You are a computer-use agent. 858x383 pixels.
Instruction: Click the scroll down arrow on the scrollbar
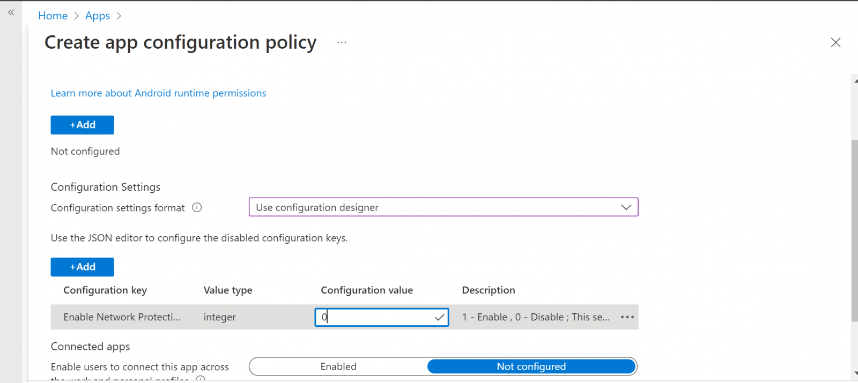click(855, 373)
